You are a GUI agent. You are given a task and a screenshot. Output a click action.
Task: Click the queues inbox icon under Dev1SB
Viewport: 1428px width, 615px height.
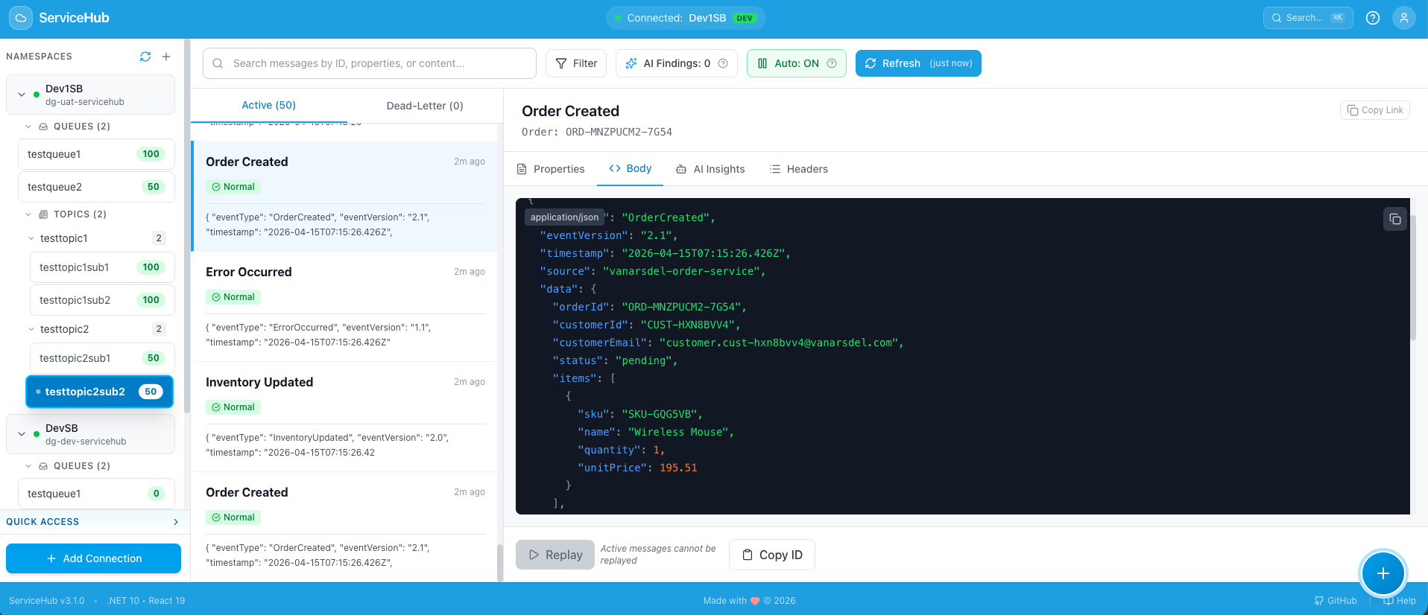click(x=43, y=127)
